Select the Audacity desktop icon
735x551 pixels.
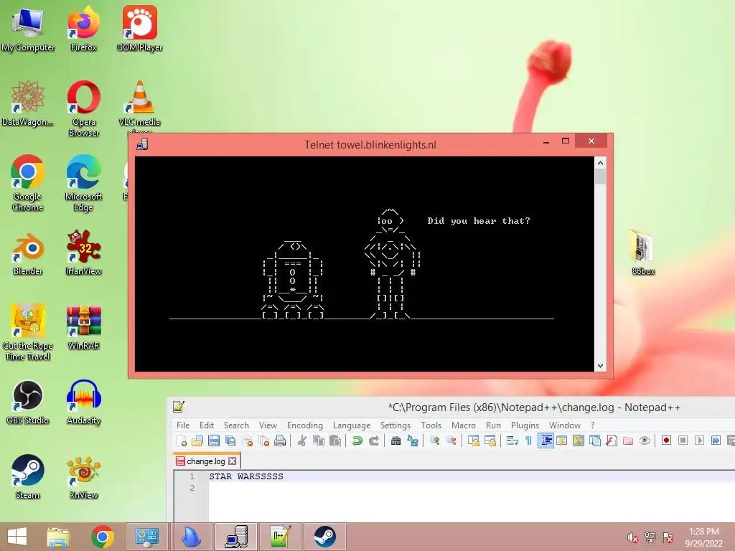83,402
